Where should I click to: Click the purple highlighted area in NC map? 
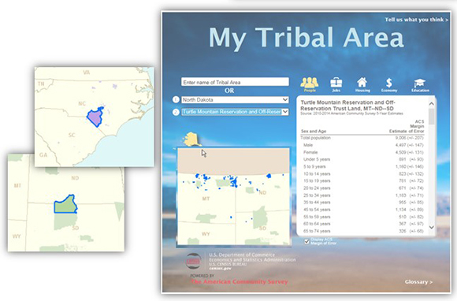pos(95,117)
